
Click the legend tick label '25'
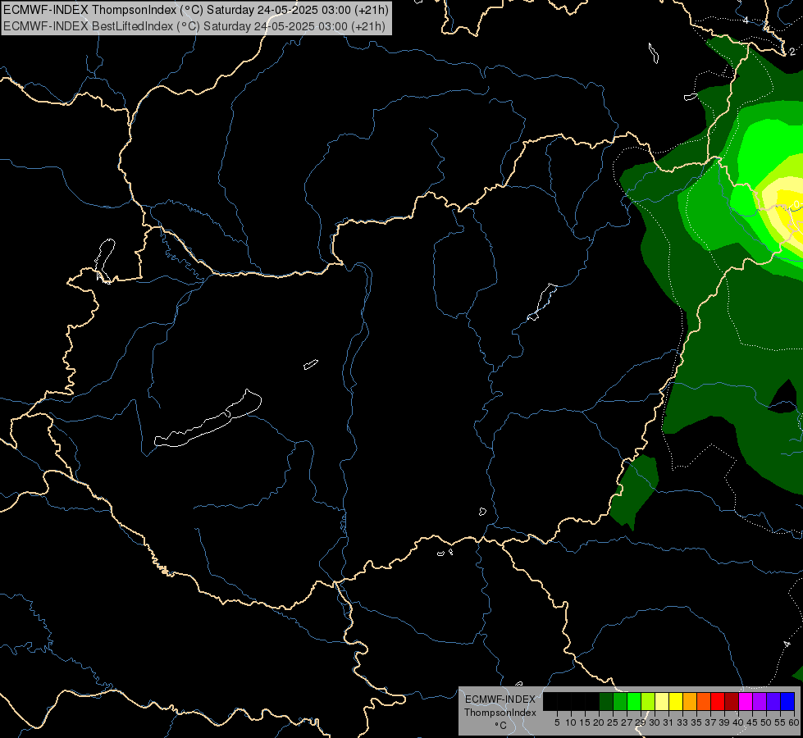coord(613,722)
